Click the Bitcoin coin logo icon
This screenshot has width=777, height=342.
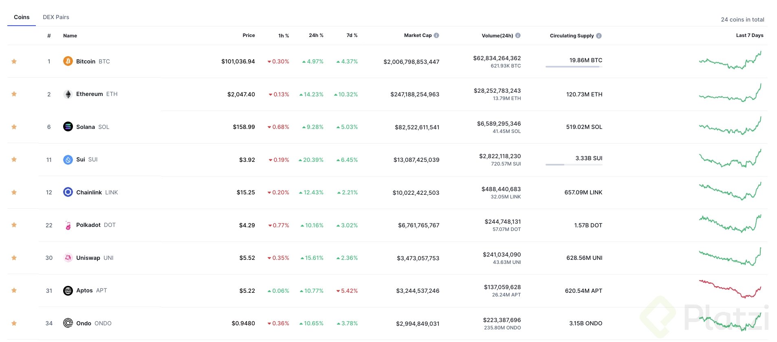[x=68, y=61]
